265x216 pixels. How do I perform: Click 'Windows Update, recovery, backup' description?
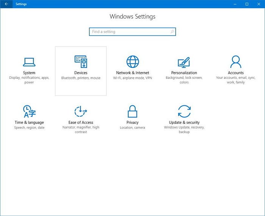click(184, 130)
